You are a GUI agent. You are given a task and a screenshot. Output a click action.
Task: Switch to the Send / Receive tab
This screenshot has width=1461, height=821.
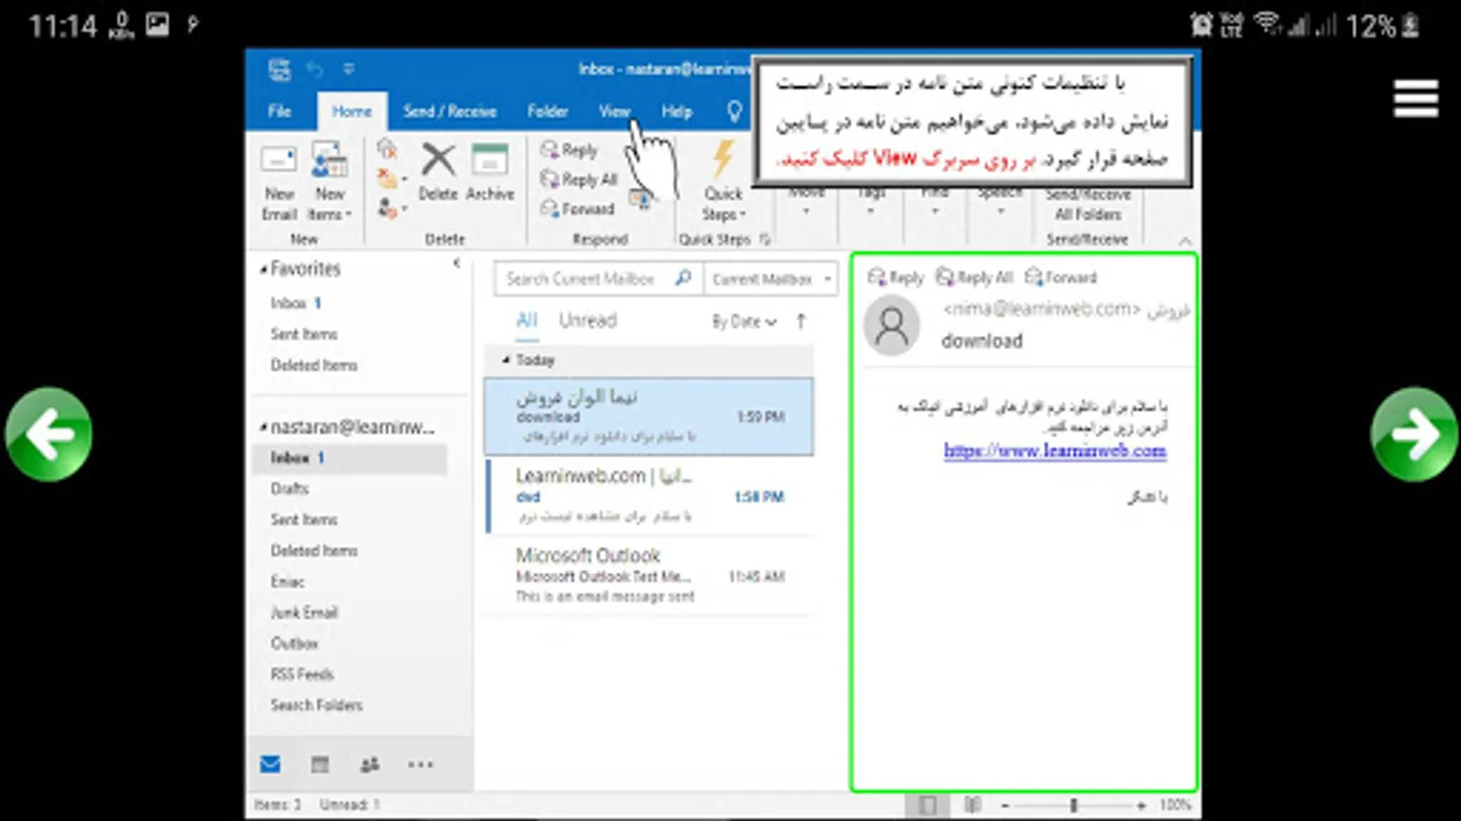pos(450,111)
